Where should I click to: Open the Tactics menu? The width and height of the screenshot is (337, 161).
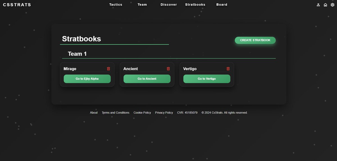pos(116,4)
